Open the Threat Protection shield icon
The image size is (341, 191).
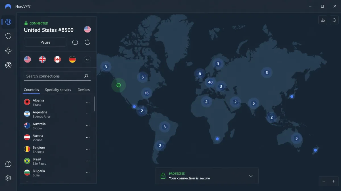(9, 36)
